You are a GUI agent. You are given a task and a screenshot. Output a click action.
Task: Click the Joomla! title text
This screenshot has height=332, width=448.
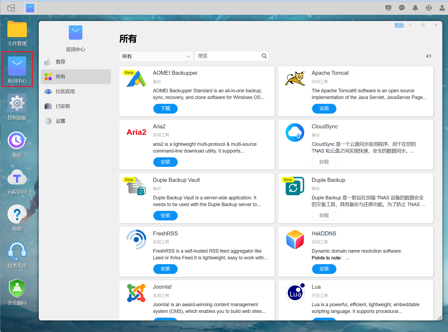coord(162,287)
